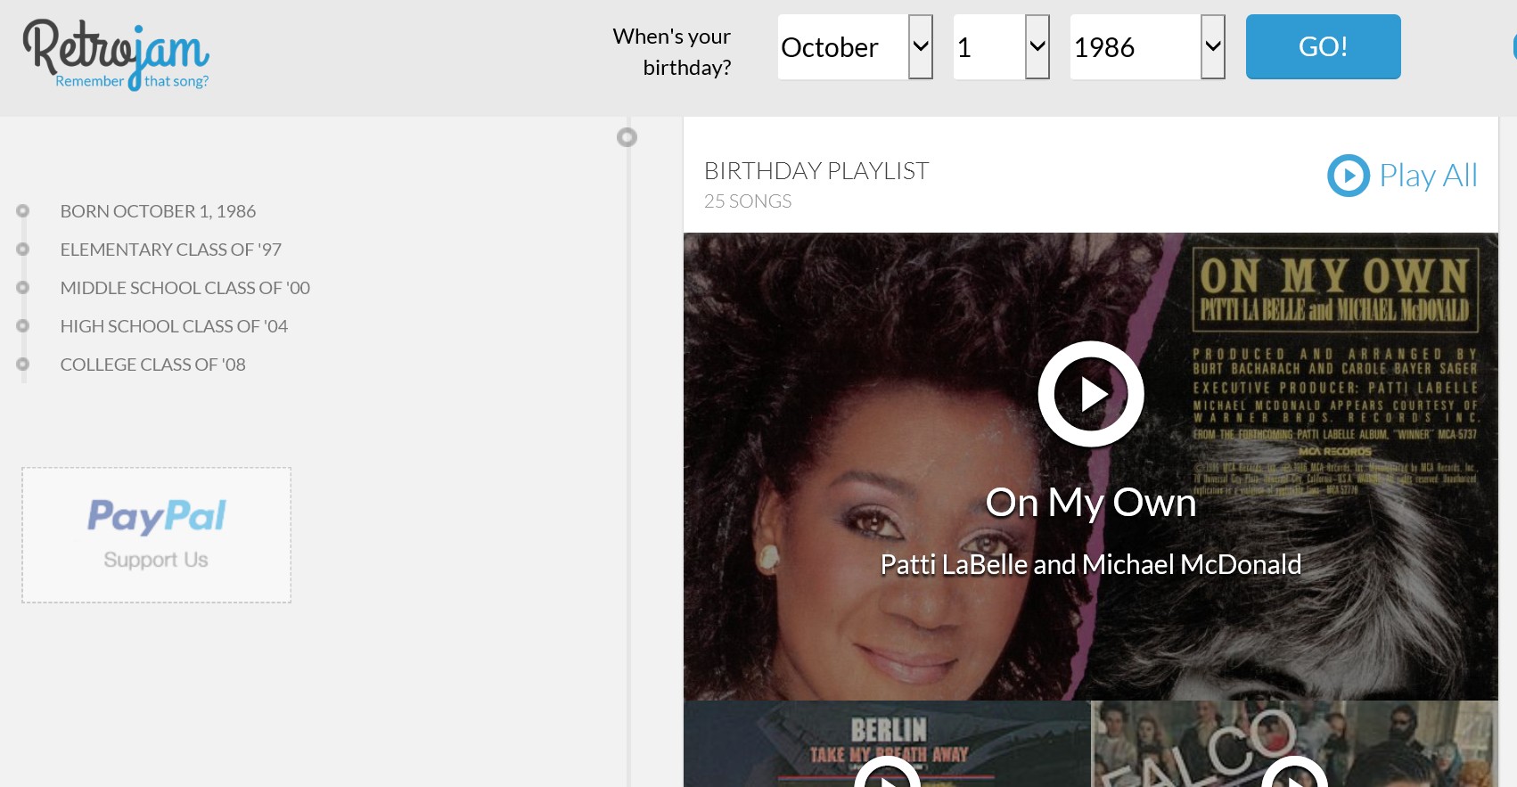
Task: Click the top timeline circle marker
Action: coord(627,137)
